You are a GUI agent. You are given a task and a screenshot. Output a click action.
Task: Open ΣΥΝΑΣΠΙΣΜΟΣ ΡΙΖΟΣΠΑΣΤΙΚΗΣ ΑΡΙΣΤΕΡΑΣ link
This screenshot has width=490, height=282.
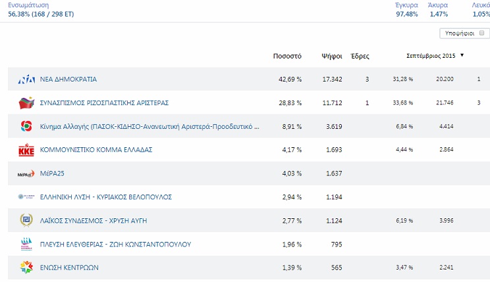(105, 103)
